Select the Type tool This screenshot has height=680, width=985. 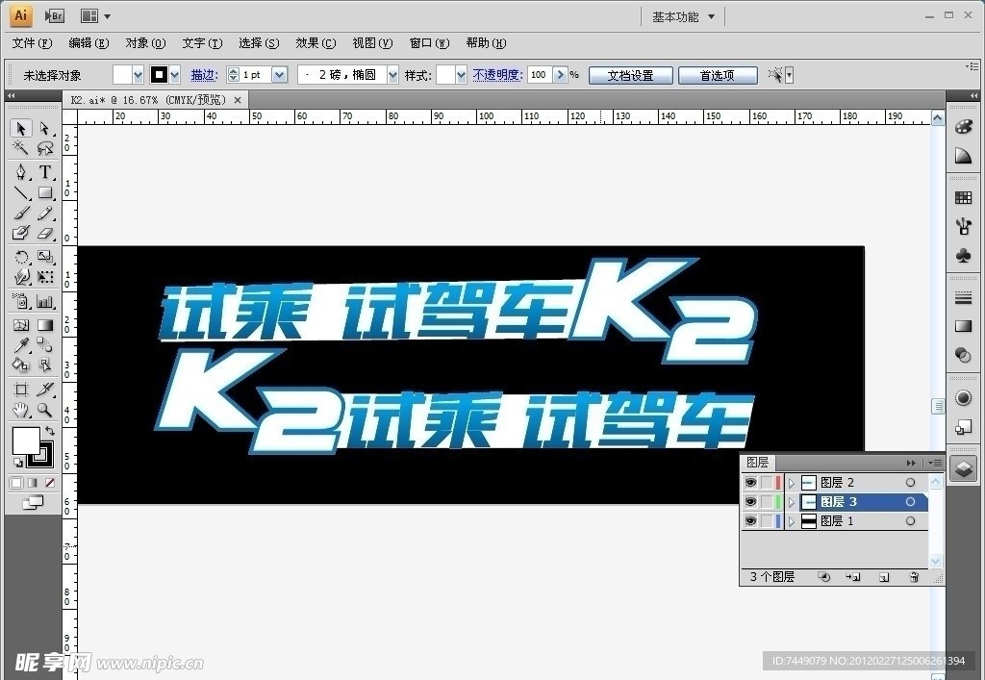tap(44, 172)
